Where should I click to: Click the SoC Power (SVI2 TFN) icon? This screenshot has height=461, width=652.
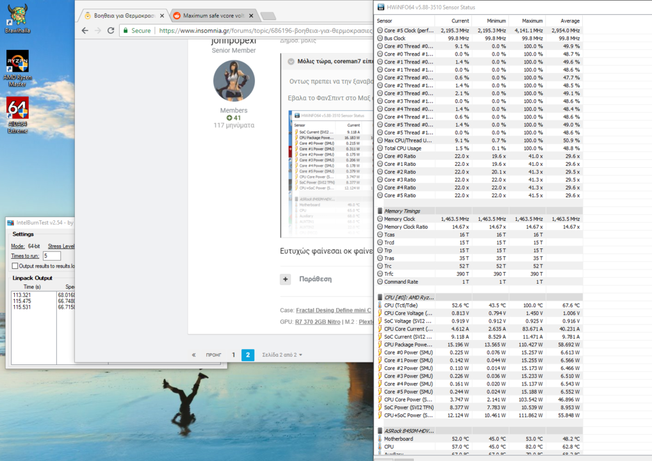click(380, 408)
